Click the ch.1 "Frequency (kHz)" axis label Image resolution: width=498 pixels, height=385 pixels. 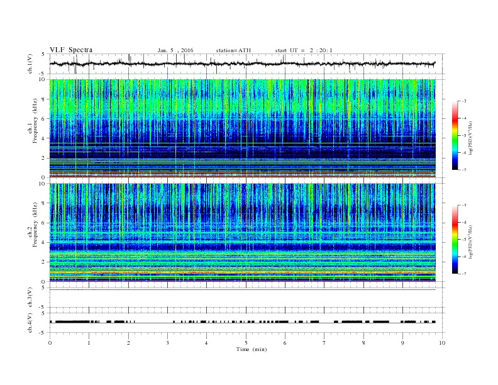[35, 121]
